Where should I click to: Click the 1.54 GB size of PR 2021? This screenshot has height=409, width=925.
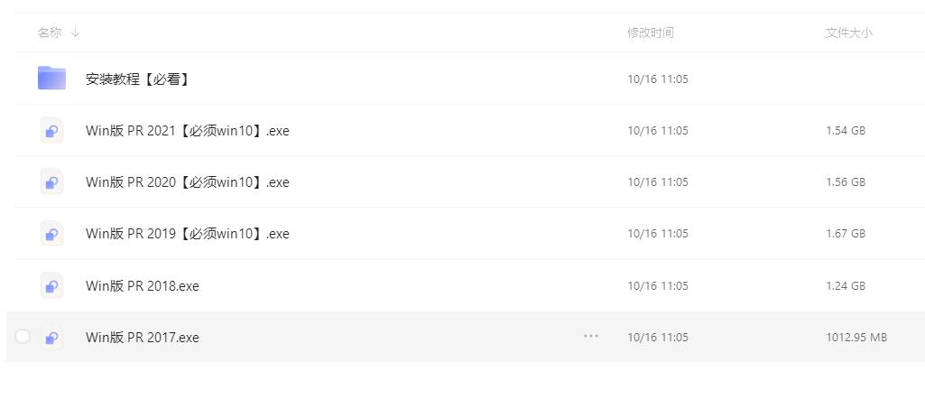coord(846,130)
